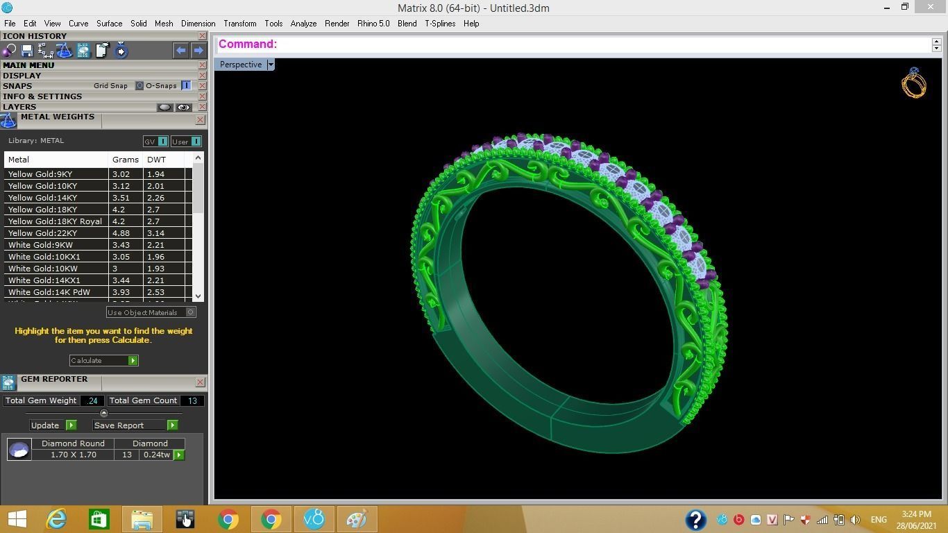This screenshot has width=948, height=533.
Task: Click the gold ring icon in the viewport corner
Action: [x=914, y=83]
